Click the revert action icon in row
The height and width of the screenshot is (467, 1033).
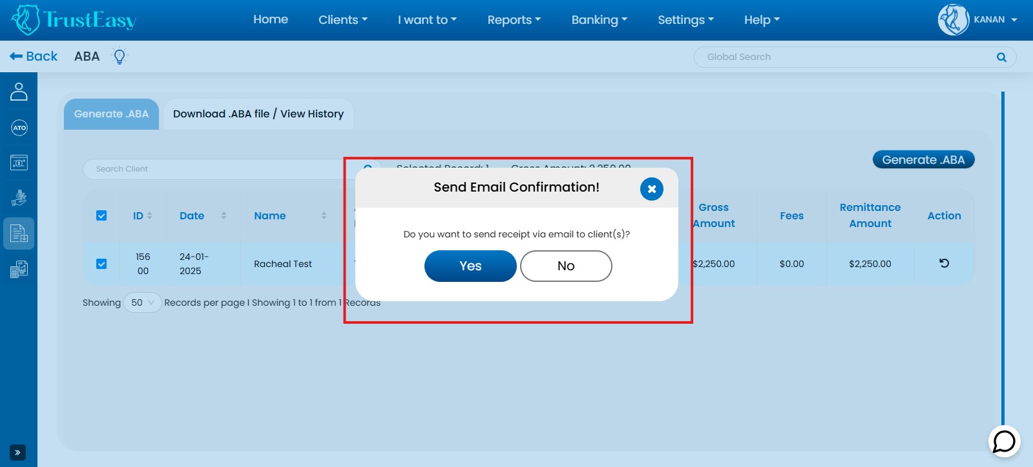pos(944,263)
